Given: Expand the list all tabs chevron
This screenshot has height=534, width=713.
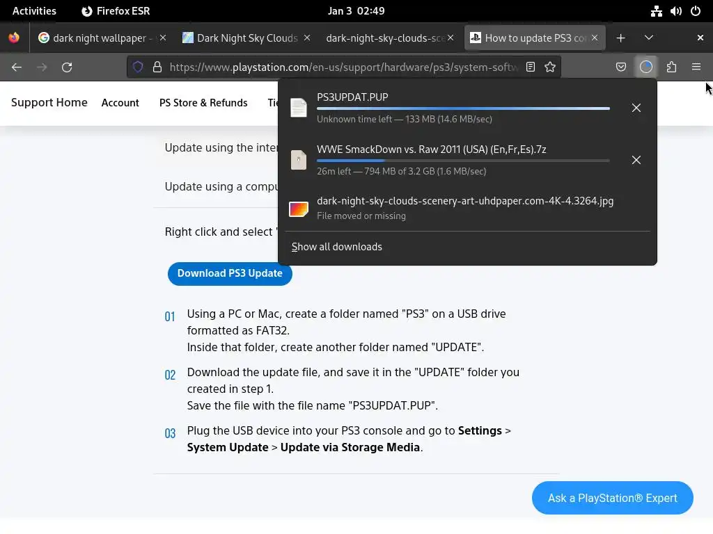Looking at the screenshot, I should [x=649, y=38].
